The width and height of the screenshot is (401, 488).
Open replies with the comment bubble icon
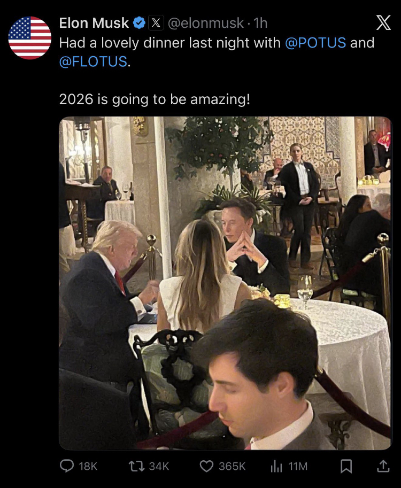pyautogui.click(x=67, y=466)
